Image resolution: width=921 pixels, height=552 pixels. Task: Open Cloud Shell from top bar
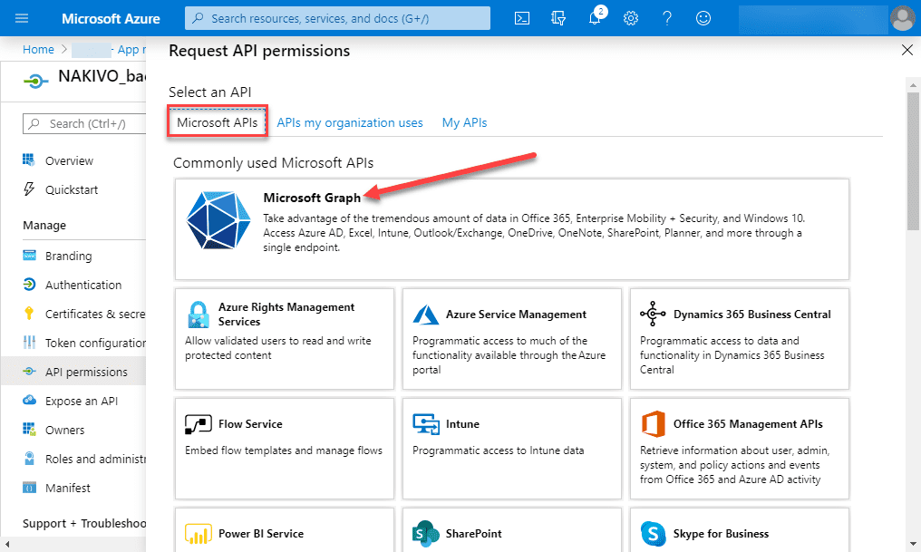click(x=522, y=18)
